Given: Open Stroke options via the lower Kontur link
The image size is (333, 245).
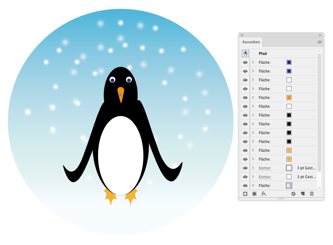Looking at the screenshot, I should [x=265, y=177].
